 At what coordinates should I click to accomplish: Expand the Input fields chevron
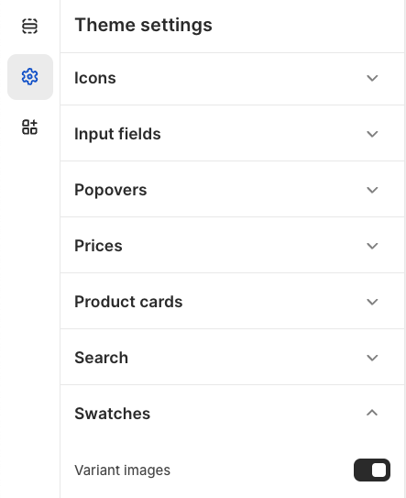(372, 134)
